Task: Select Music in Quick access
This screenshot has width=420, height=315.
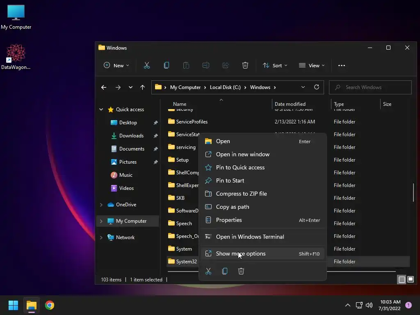Action: pos(126,175)
